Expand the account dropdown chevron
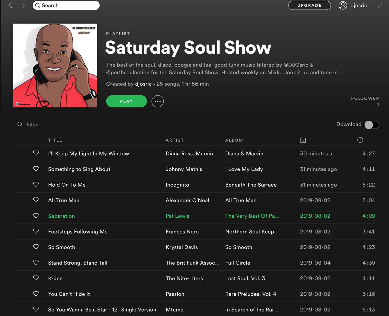The width and height of the screenshot is (389, 316). (379, 6)
